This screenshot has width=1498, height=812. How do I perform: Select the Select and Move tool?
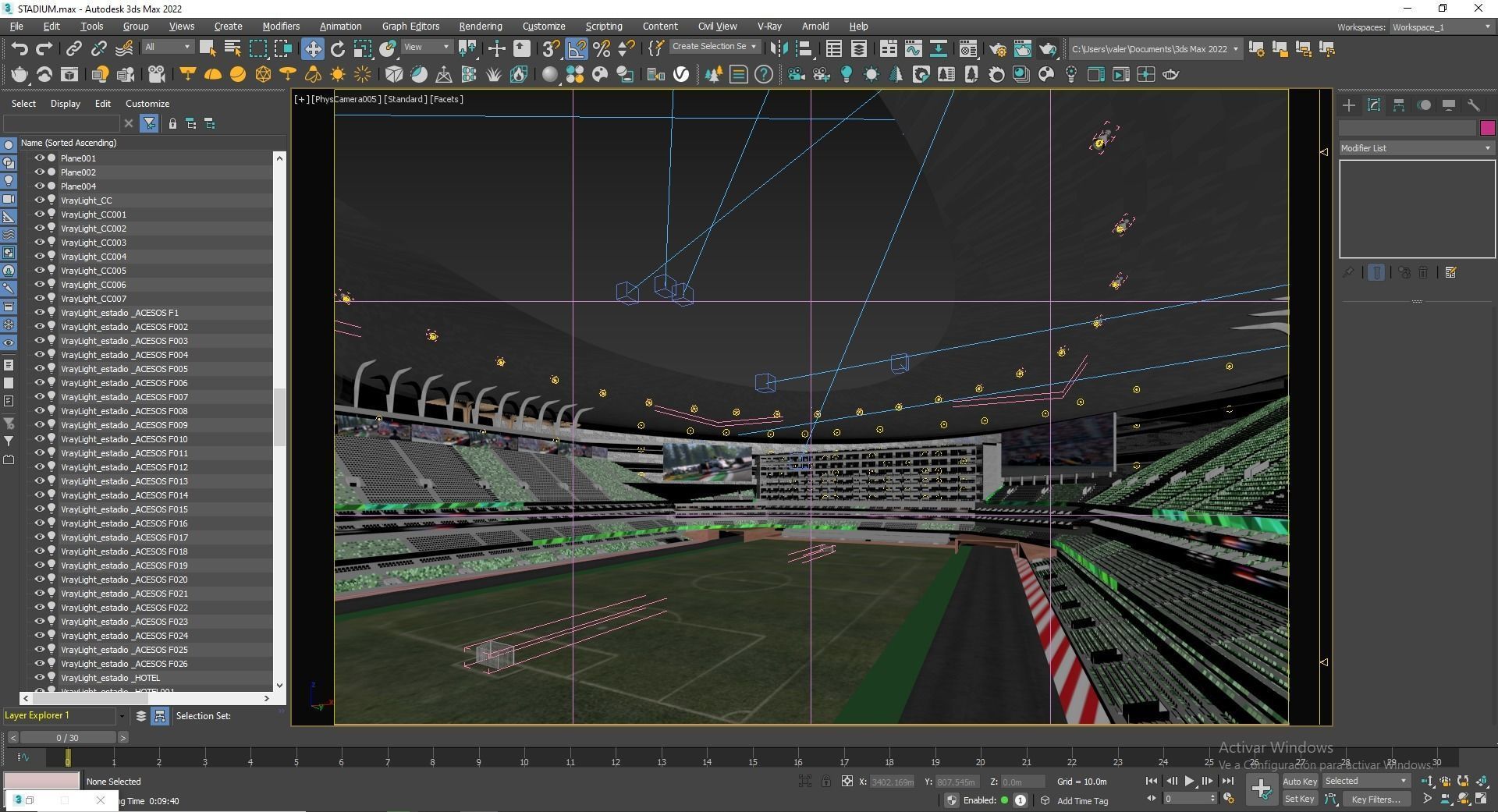tap(312, 48)
